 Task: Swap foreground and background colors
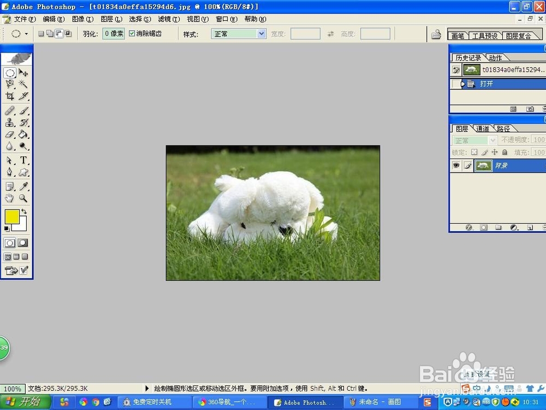tap(23, 211)
